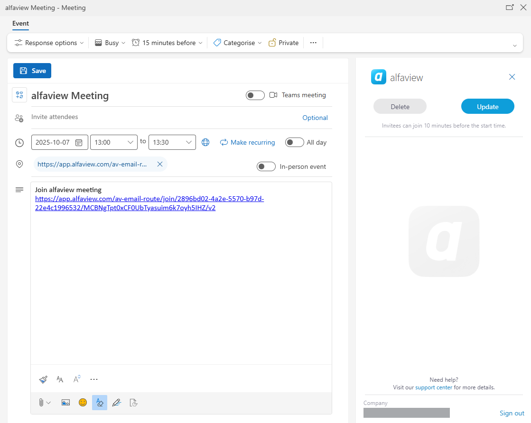The height and width of the screenshot is (423, 531).
Task: Close the alfaview side panel
Action: (512, 77)
